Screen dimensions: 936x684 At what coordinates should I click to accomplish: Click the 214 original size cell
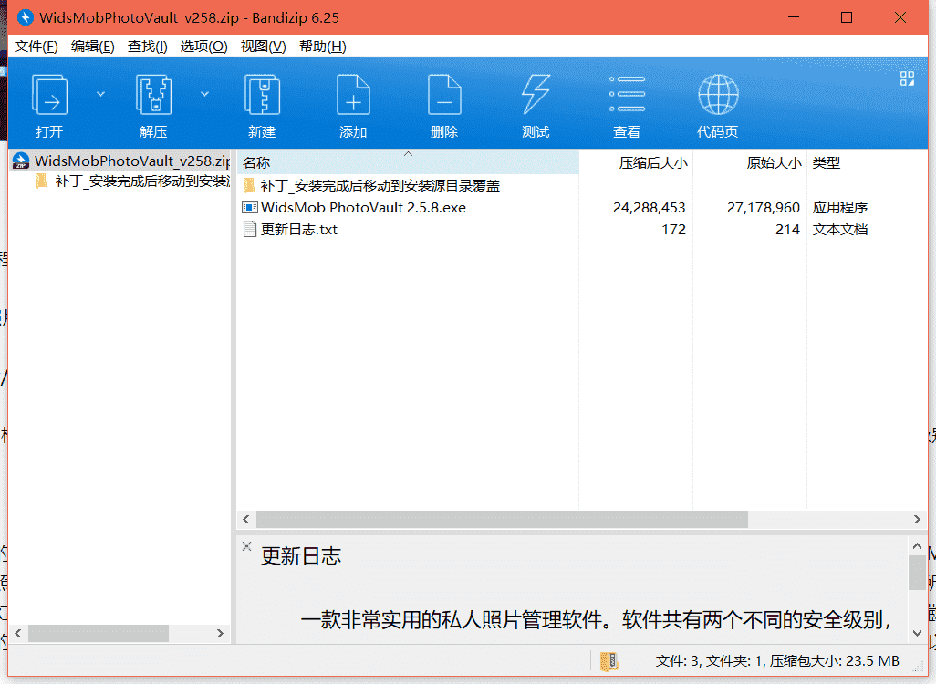[787, 230]
